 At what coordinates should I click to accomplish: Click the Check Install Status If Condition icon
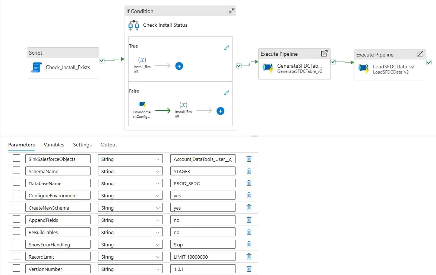point(133,25)
